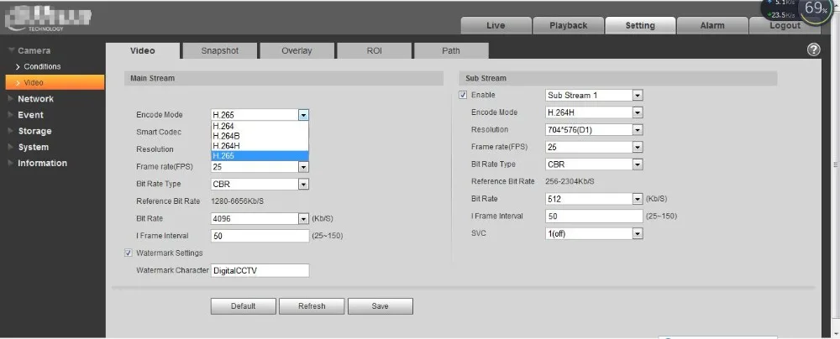Toggle the Sub Stream Enable checkbox
Screen dimensions: 840x339
click(x=463, y=95)
